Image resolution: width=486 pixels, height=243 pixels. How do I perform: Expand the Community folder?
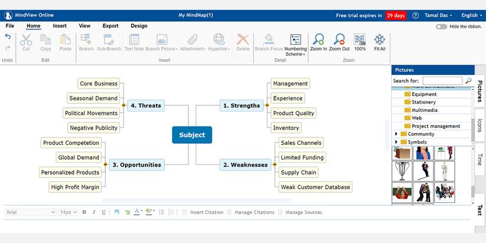(396, 134)
